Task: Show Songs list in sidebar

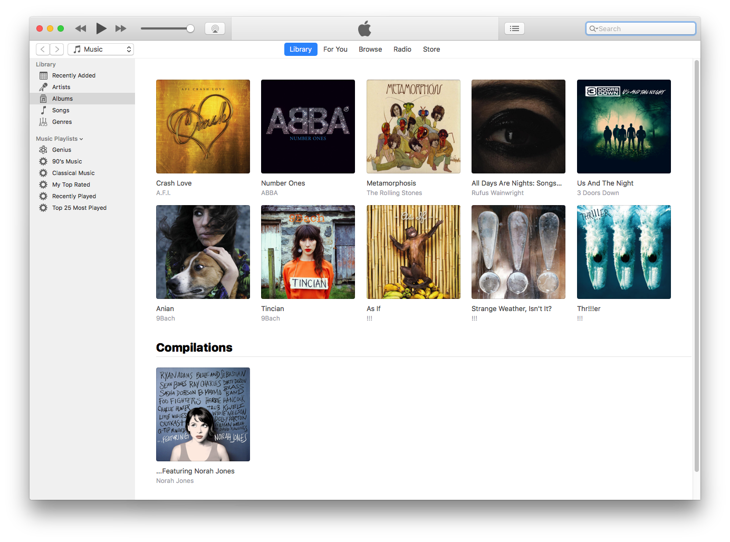Action: coord(61,110)
